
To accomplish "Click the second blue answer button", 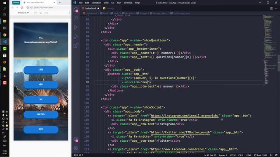I will (x=41, y=85).
